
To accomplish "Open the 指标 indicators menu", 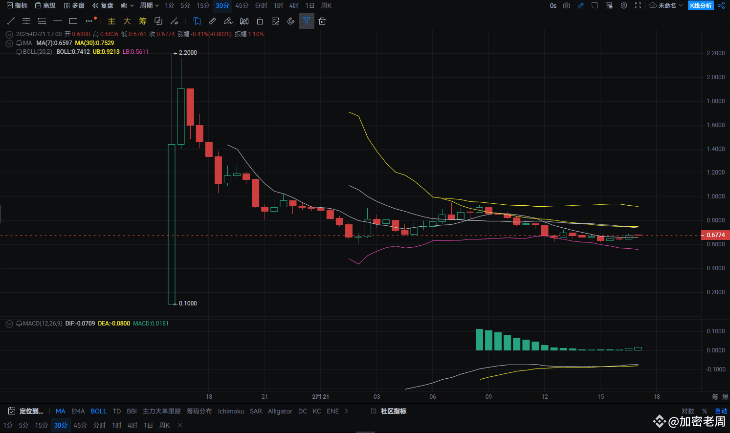I will (x=17, y=5).
